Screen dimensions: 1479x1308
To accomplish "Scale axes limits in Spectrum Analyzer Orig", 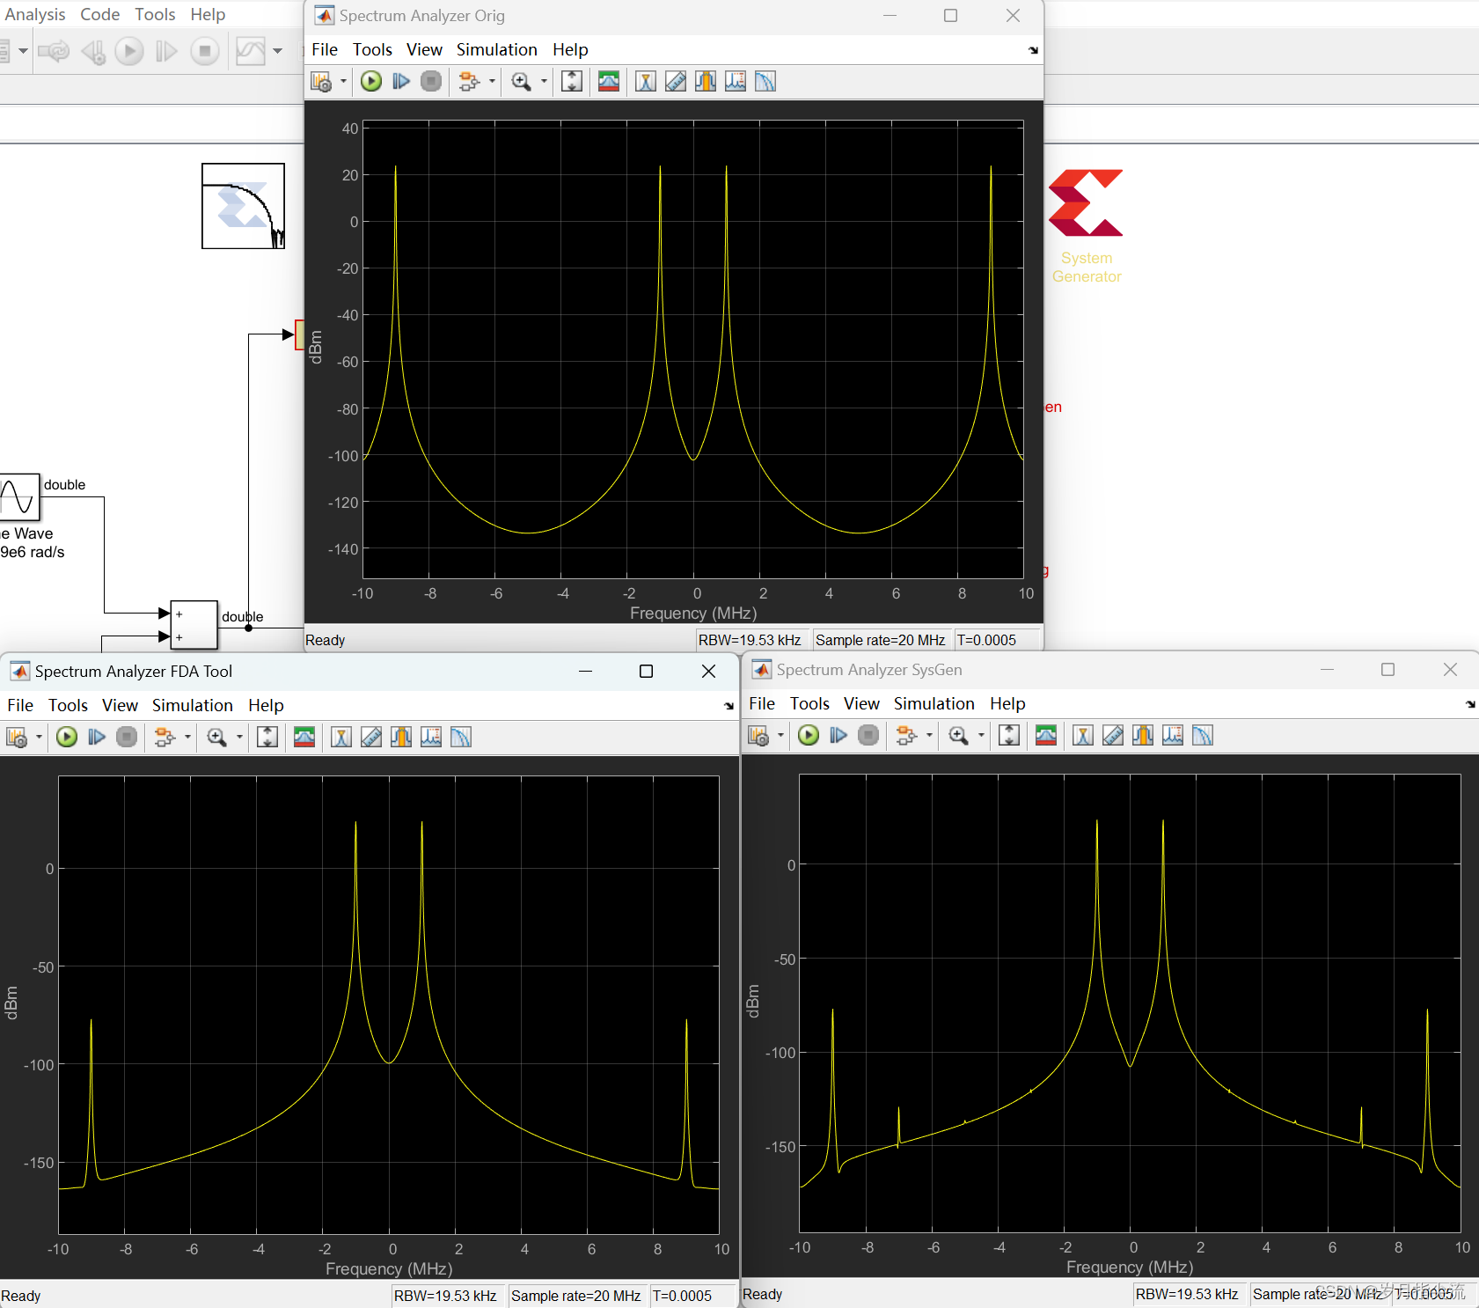I will point(572,82).
